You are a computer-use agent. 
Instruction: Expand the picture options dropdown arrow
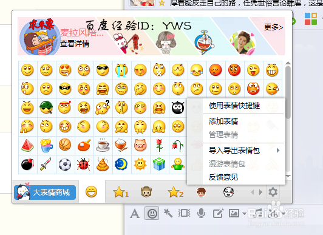click(244, 214)
